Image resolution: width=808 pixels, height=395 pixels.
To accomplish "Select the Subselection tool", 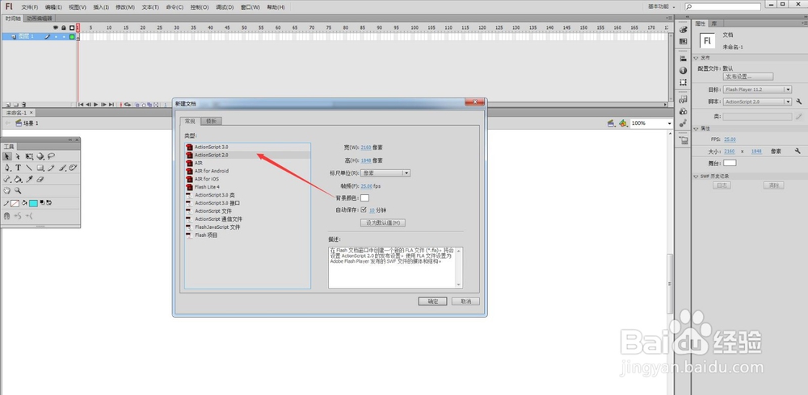I will (x=18, y=156).
